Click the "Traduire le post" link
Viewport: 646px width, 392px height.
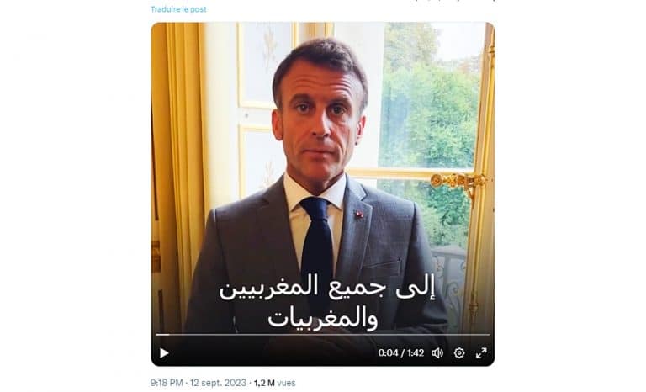178,9
